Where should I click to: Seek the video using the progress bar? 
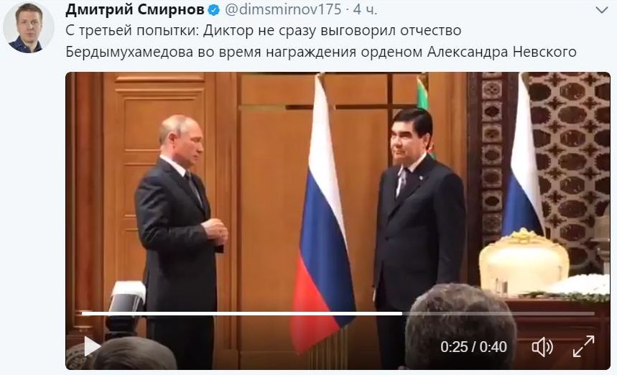[338, 314]
